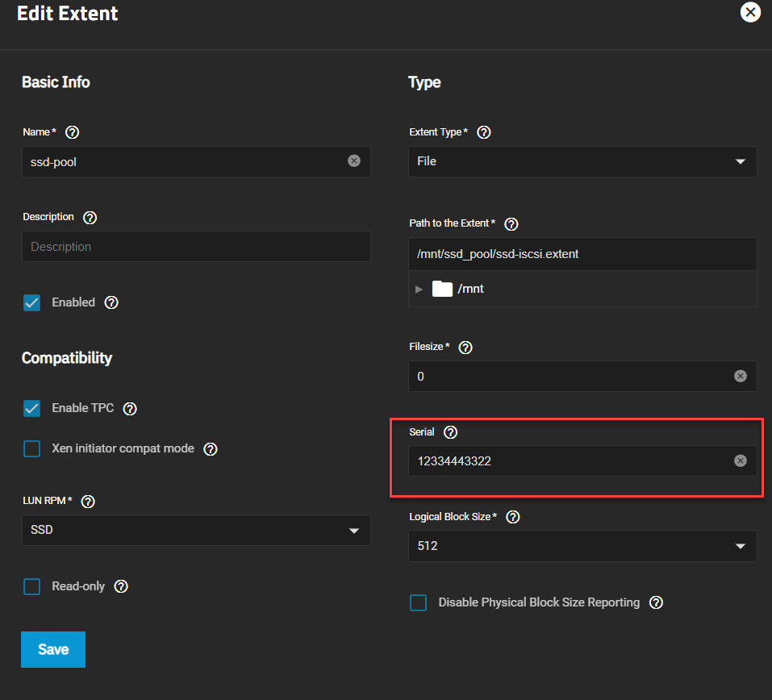The width and height of the screenshot is (772, 700).
Task: Open Logical Block Size dropdown
Action: (582, 546)
